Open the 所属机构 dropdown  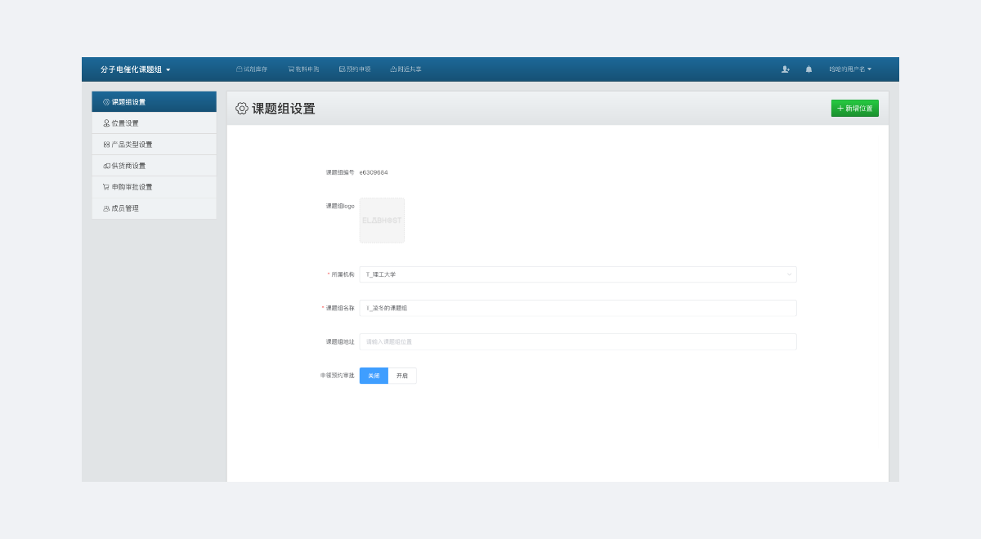(578, 274)
